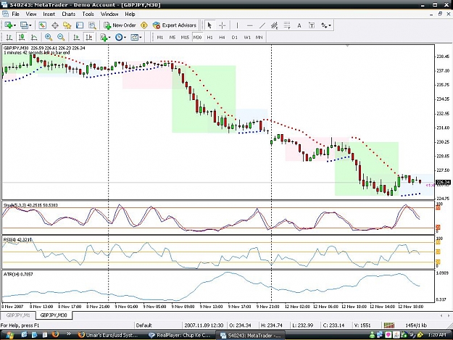Screen dimensions: 453x340
Task: Click the New Order button
Action: (x=120, y=25)
